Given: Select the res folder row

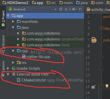Looking at the screenshot, I should pos(45,63).
